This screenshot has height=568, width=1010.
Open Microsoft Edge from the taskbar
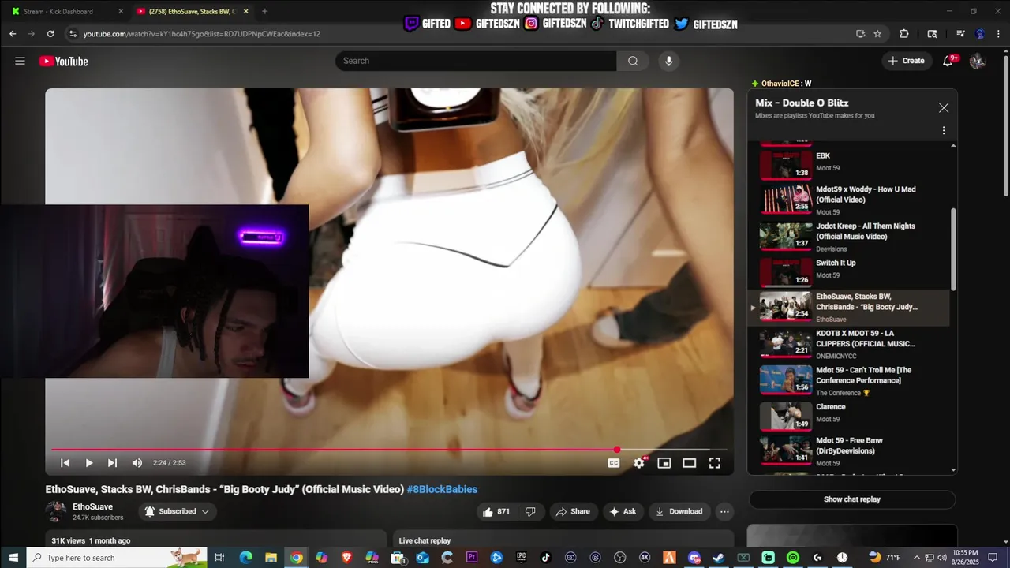coord(245,558)
